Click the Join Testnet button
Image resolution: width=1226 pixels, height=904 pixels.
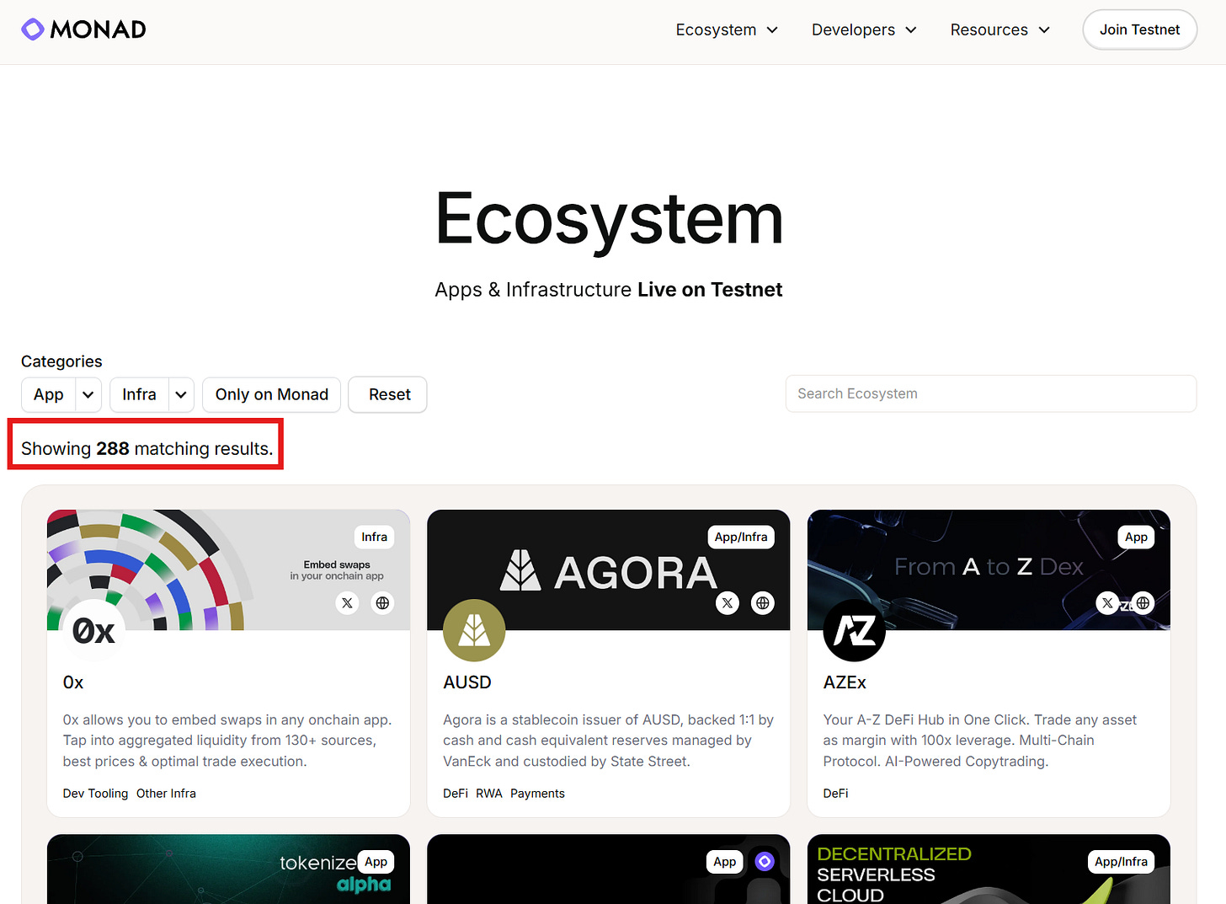tap(1140, 29)
